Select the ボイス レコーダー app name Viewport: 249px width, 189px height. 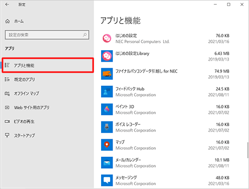(x=128, y=124)
